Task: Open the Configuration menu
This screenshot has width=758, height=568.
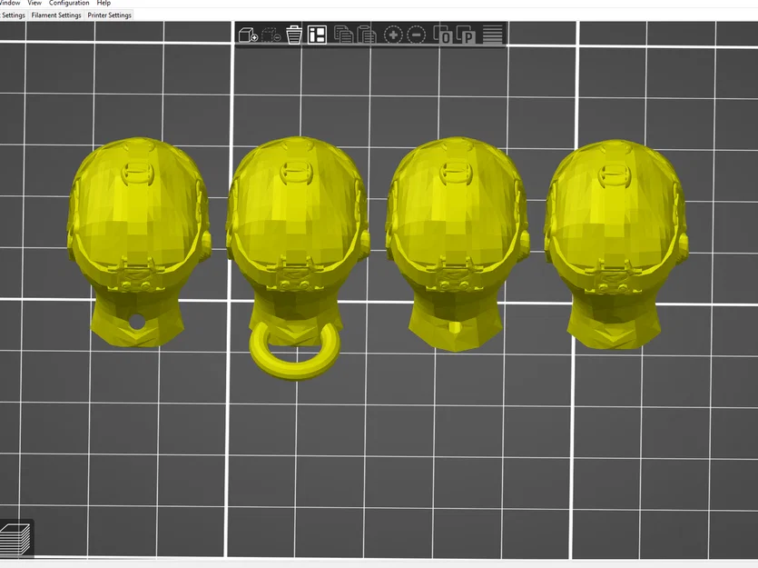Action: click(x=69, y=3)
